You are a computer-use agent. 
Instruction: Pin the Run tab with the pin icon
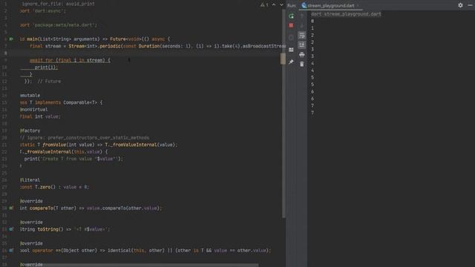[291, 62]
